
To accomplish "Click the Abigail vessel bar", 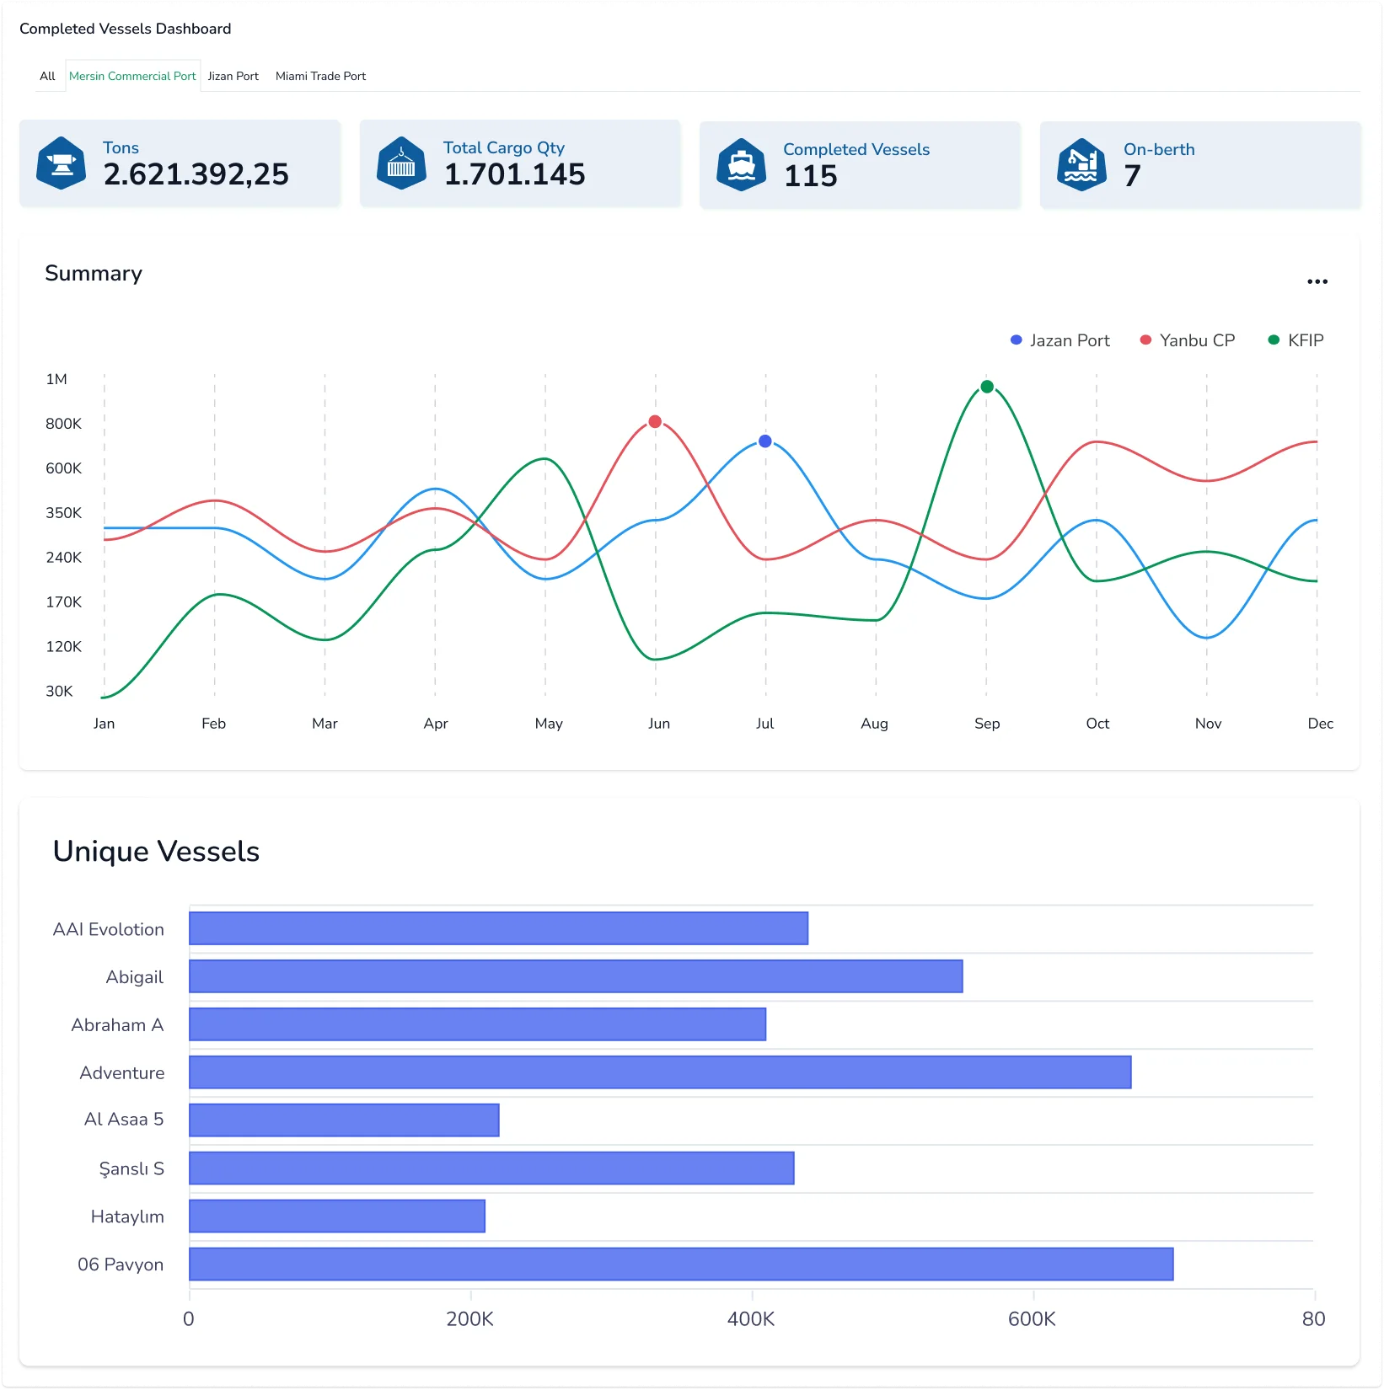I will [575, 976].
